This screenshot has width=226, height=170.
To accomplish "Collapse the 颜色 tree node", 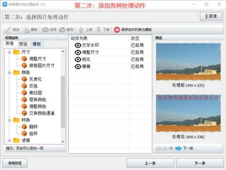I will [9, 73].
